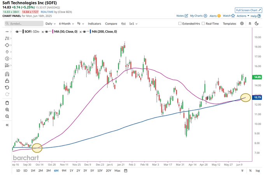Switch to dark mode moon icon
Viewport: 264px width, 175px height.
click(256, 23)
